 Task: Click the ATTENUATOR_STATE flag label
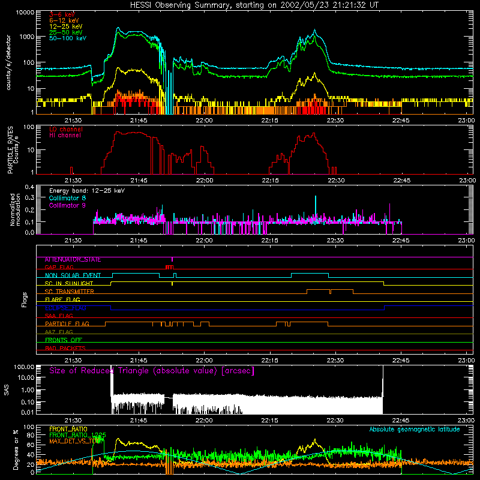(73, 260)
